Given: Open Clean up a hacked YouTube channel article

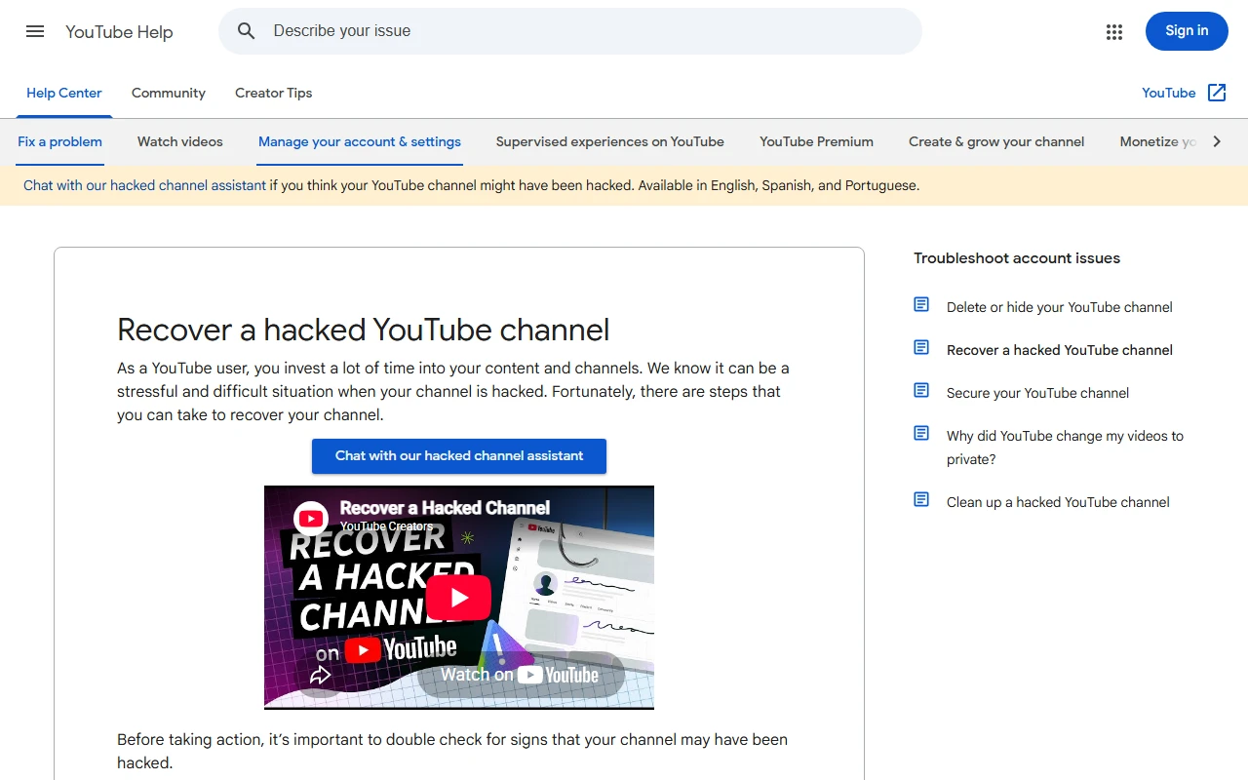Looking at the screenshot, I should tap(1058, 502).
